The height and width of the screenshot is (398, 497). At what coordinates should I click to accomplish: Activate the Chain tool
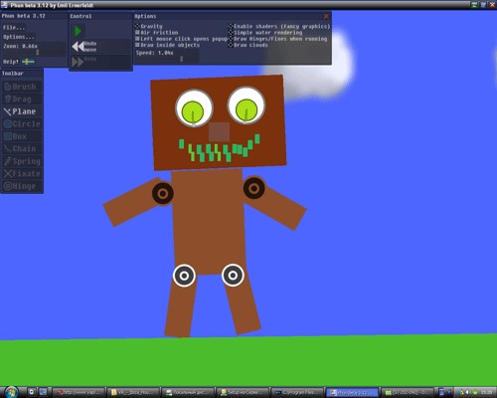pyautogui.click(x=22, y=149)
